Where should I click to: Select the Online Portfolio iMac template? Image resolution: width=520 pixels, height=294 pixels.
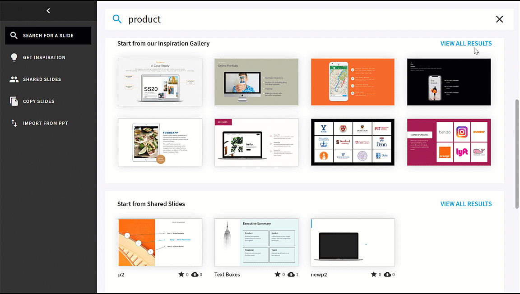point(256,82)
